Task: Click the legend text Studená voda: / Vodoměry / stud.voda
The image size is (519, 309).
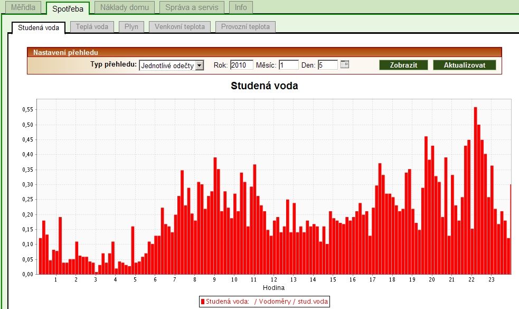Action: coord(267,302)
